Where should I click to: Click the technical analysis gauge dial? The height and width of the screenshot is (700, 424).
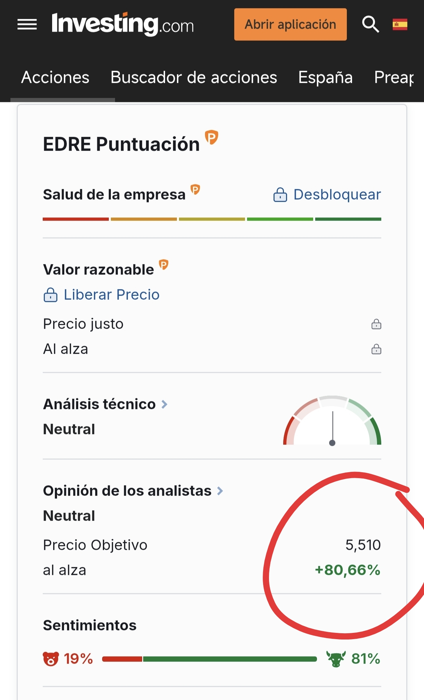(332, 421)
